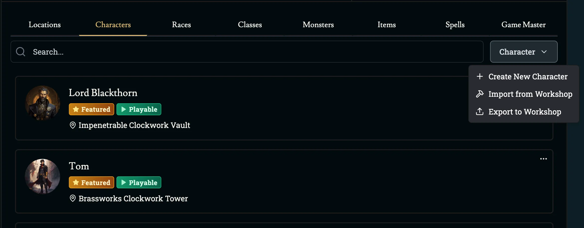584x228 pixels.
Task: Select the Spells tab
Action: point(455,25)
